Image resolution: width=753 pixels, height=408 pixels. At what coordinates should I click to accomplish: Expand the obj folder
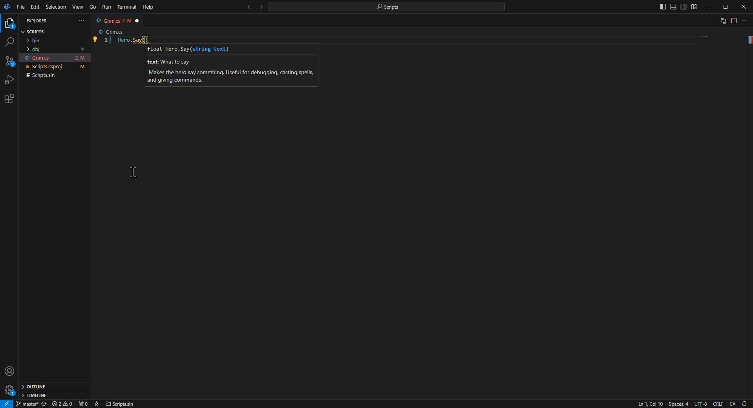pos(55,49)
